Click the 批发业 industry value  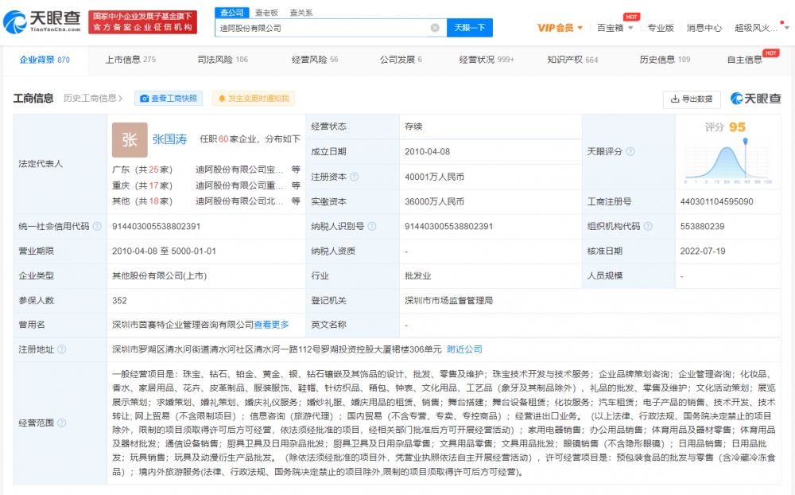point(418,275)
